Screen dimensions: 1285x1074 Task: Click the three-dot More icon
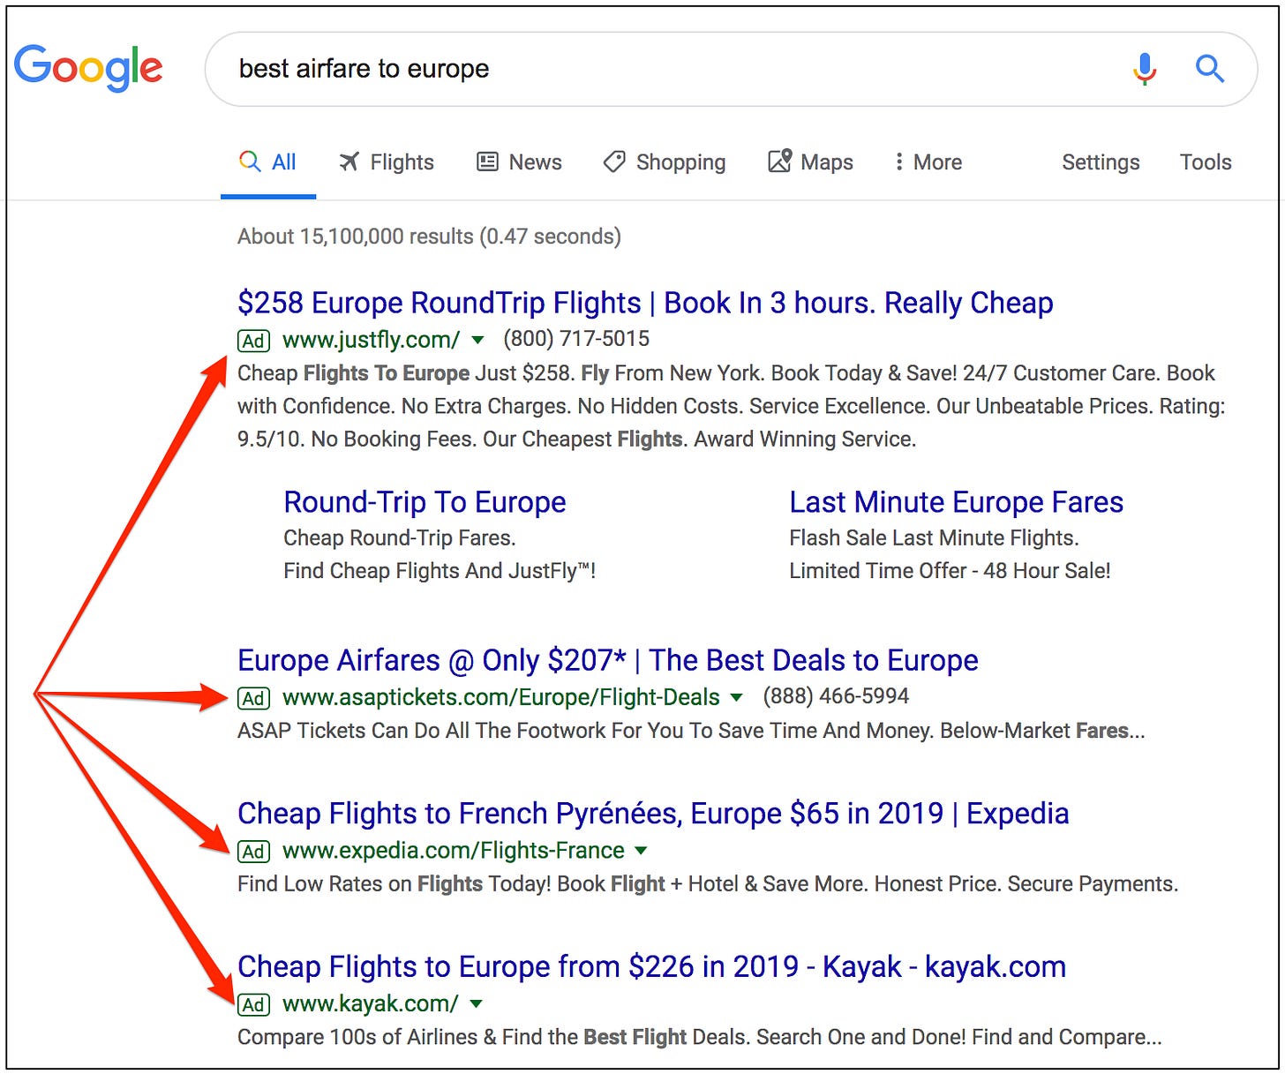tap(898, 161)
